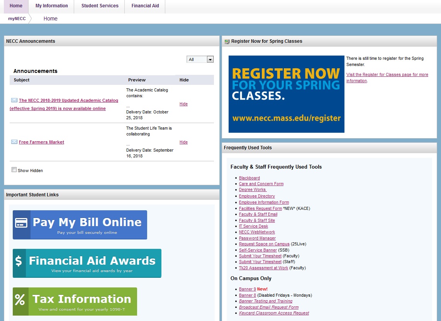Open the IT Service Desk link

click(x=253, y=226)
